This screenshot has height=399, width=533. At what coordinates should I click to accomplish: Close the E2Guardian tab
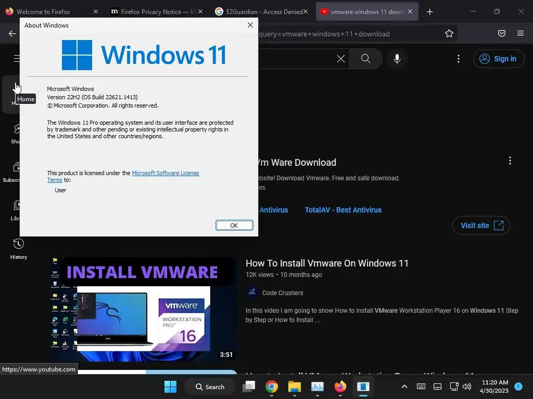click(x=306, y=12)
